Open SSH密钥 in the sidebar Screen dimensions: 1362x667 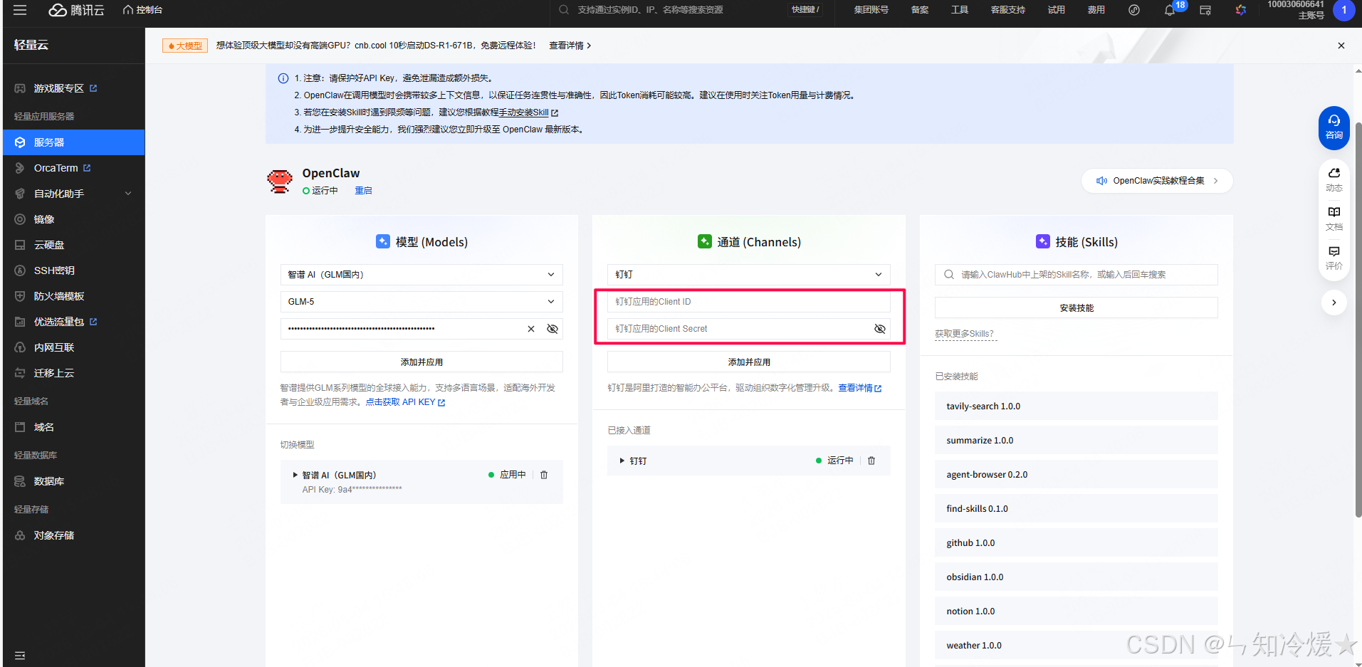pos(54,271)
